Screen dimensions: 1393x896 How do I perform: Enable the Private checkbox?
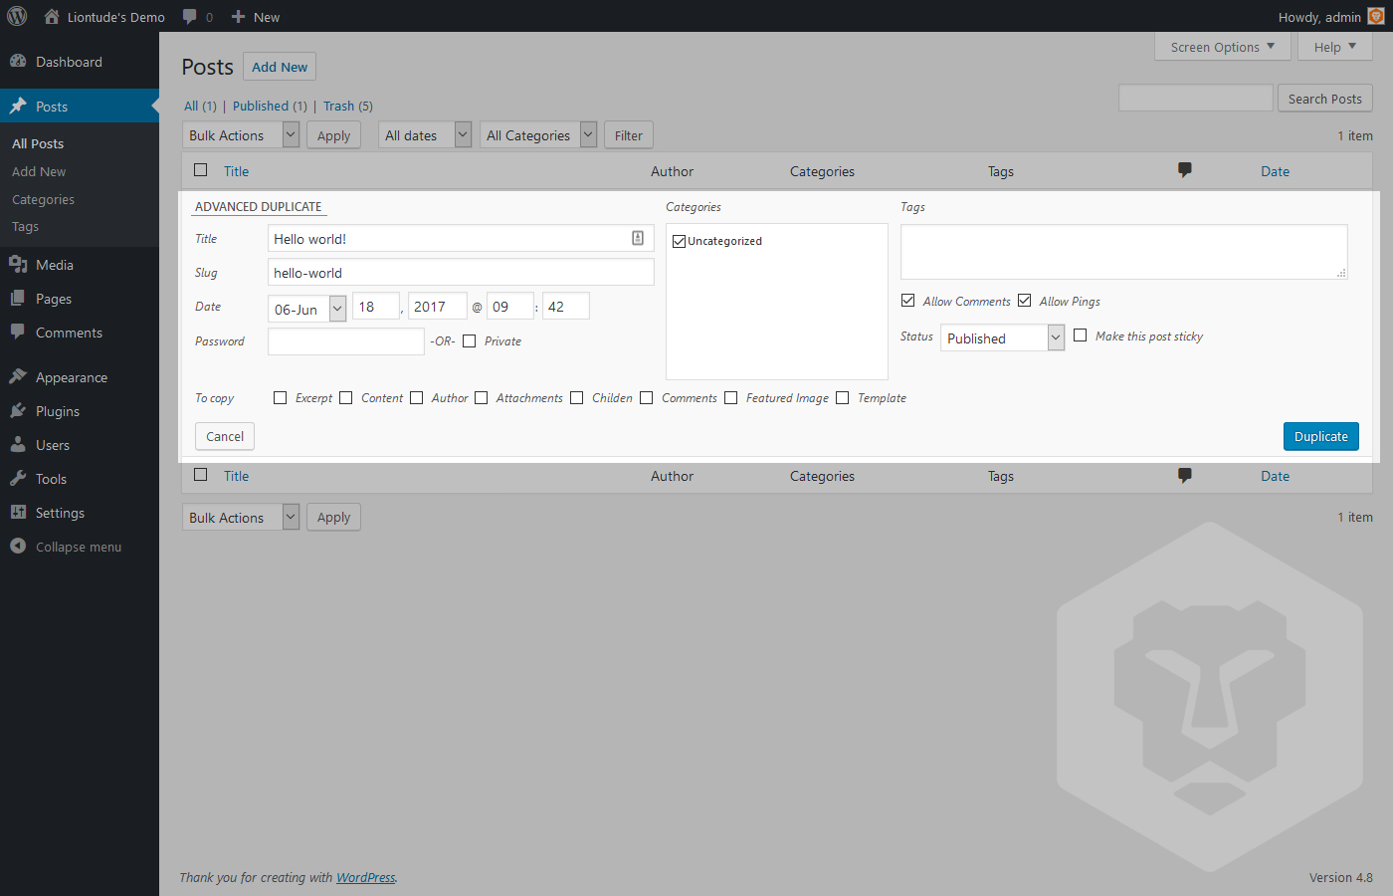click(470, 341)
